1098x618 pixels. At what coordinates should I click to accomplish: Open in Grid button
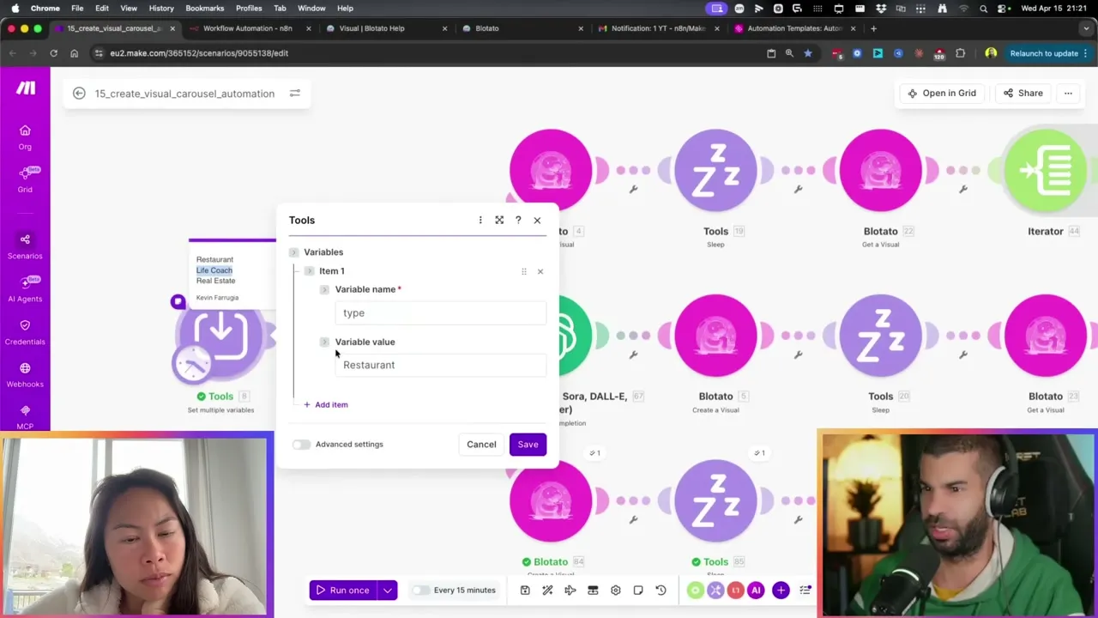942,94
